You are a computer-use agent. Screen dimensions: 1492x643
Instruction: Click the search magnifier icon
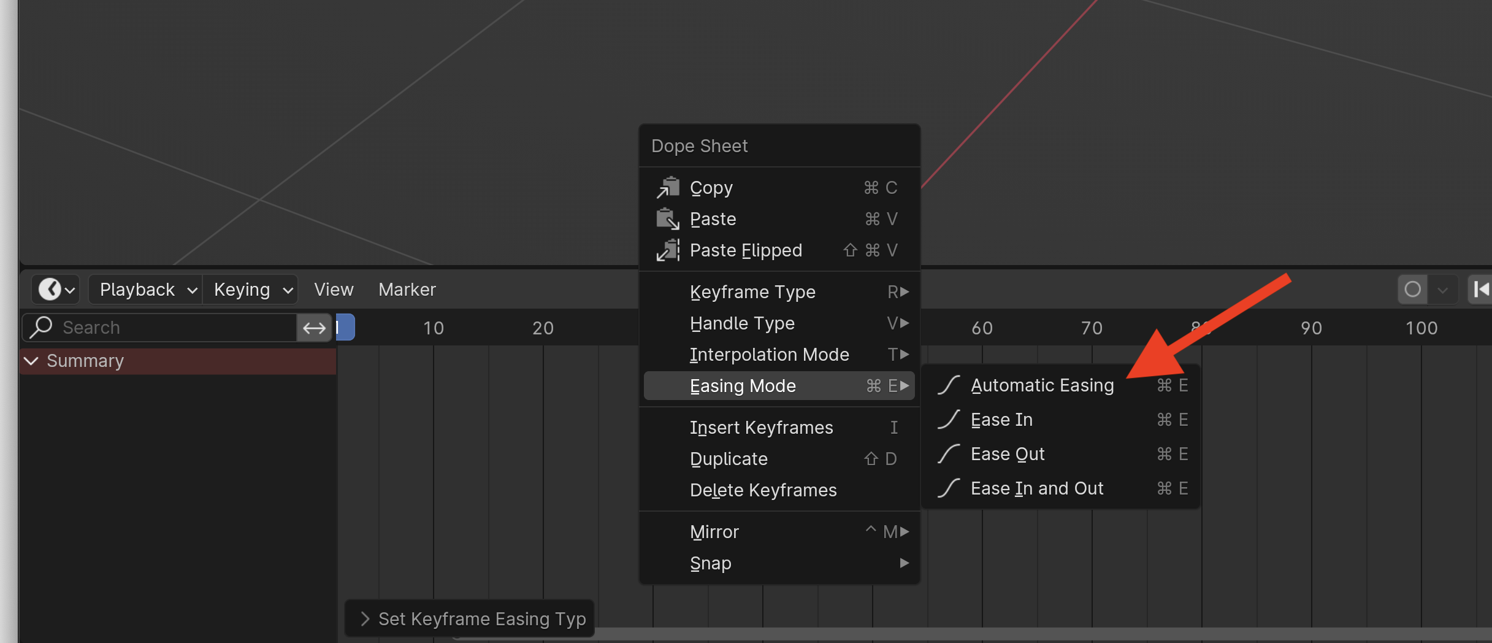pyautogui.click(x=41, y=327)
